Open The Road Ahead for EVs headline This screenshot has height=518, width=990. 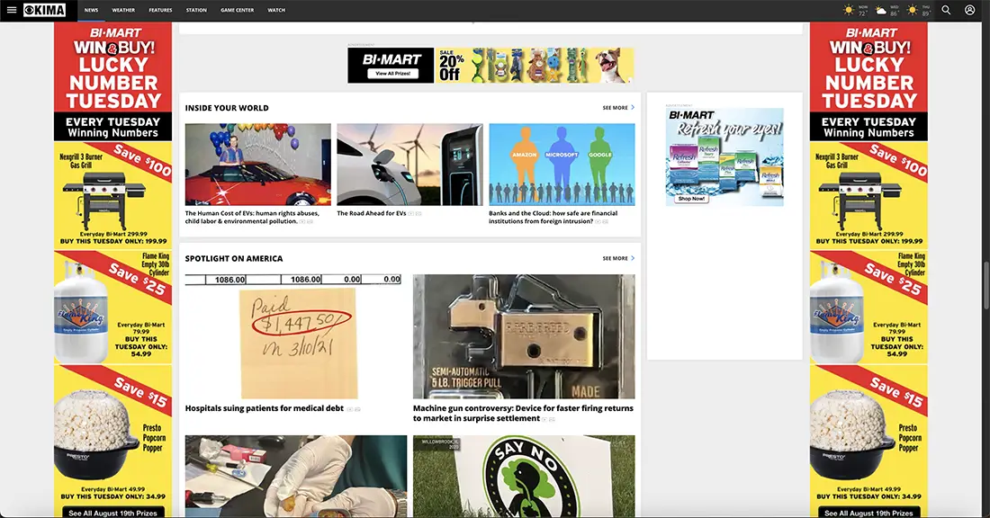click(x=371, y=213)
